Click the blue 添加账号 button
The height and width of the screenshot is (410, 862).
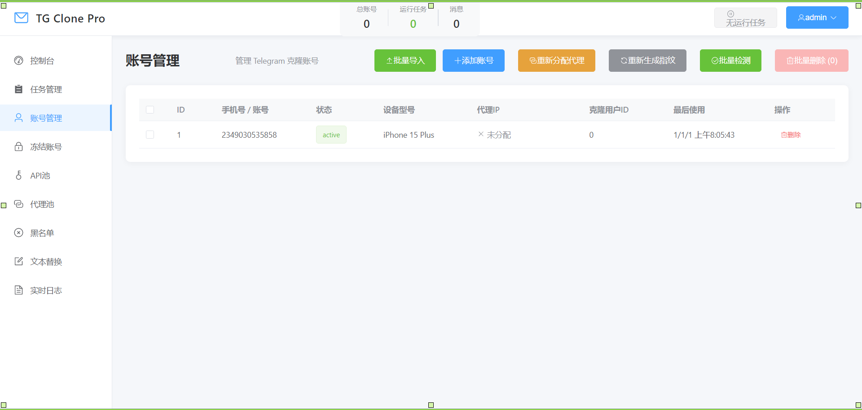473,61
